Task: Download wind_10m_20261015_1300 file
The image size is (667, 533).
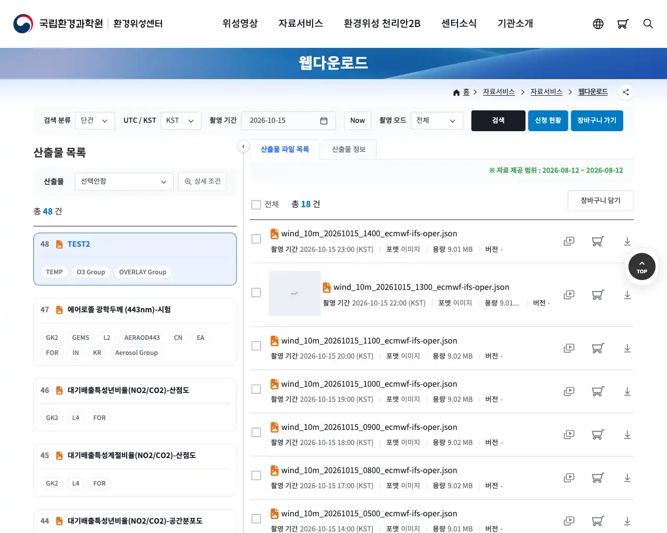Action: [x=627, y=295]
